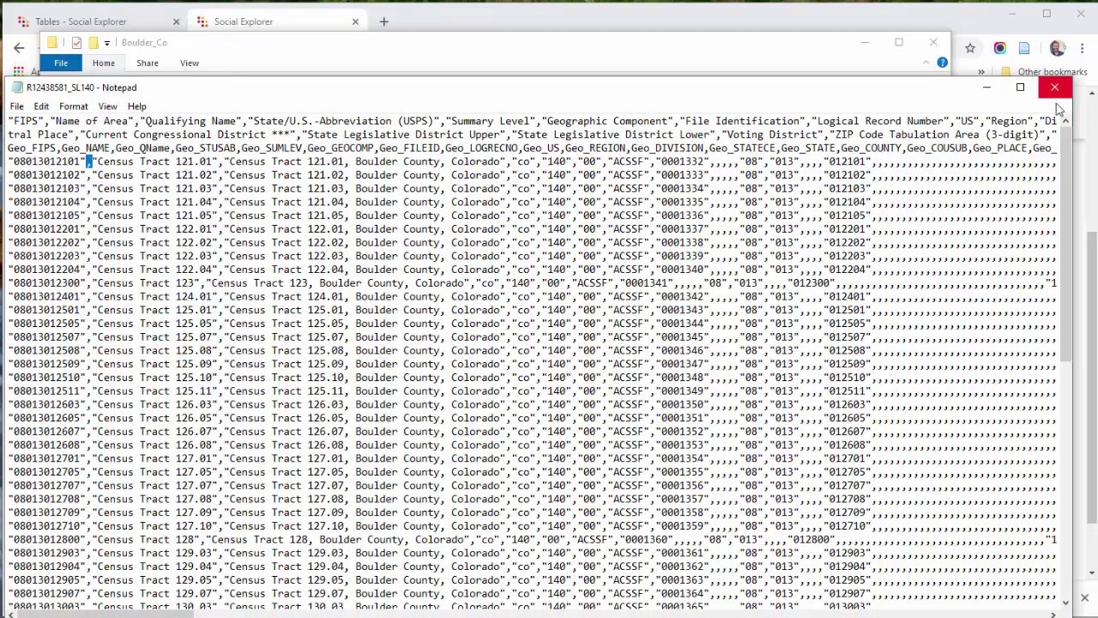
Task: Click Notepad scroll up arrow
Action: (x=1065, y=121)
